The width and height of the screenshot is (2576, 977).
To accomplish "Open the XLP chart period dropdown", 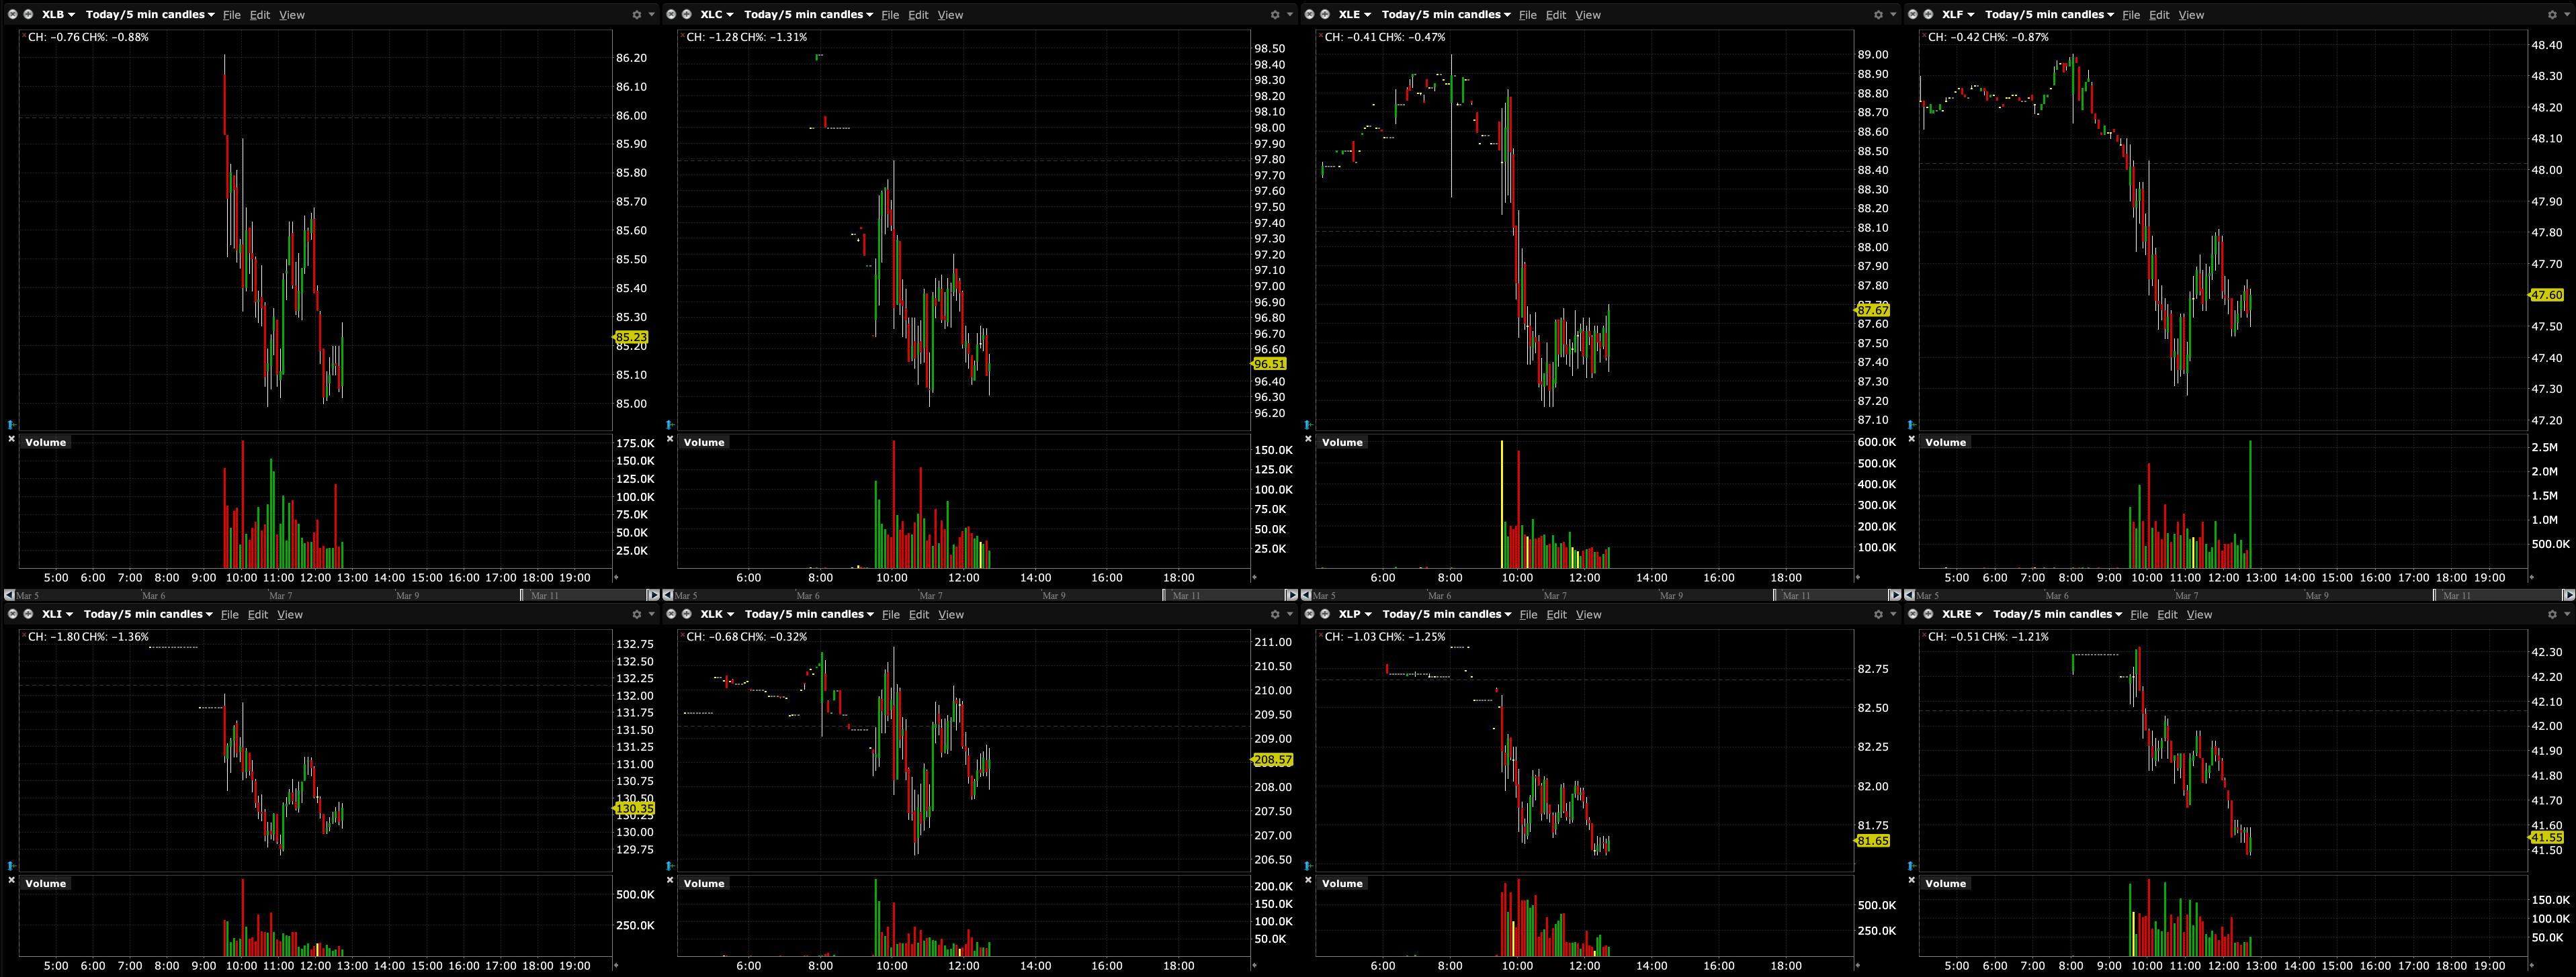I will (1446, 614).
